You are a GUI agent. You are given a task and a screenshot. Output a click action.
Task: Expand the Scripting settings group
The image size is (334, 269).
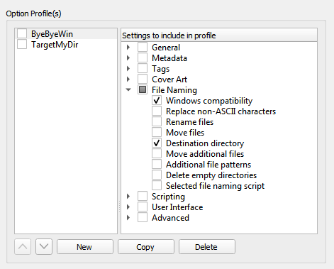click(x=128, y=196)
